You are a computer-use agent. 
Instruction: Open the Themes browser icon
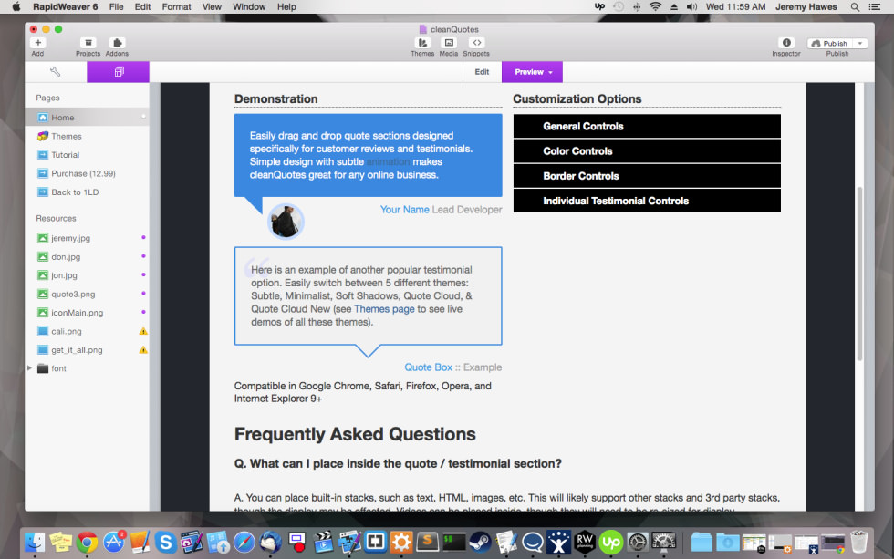tap(422, 43)
